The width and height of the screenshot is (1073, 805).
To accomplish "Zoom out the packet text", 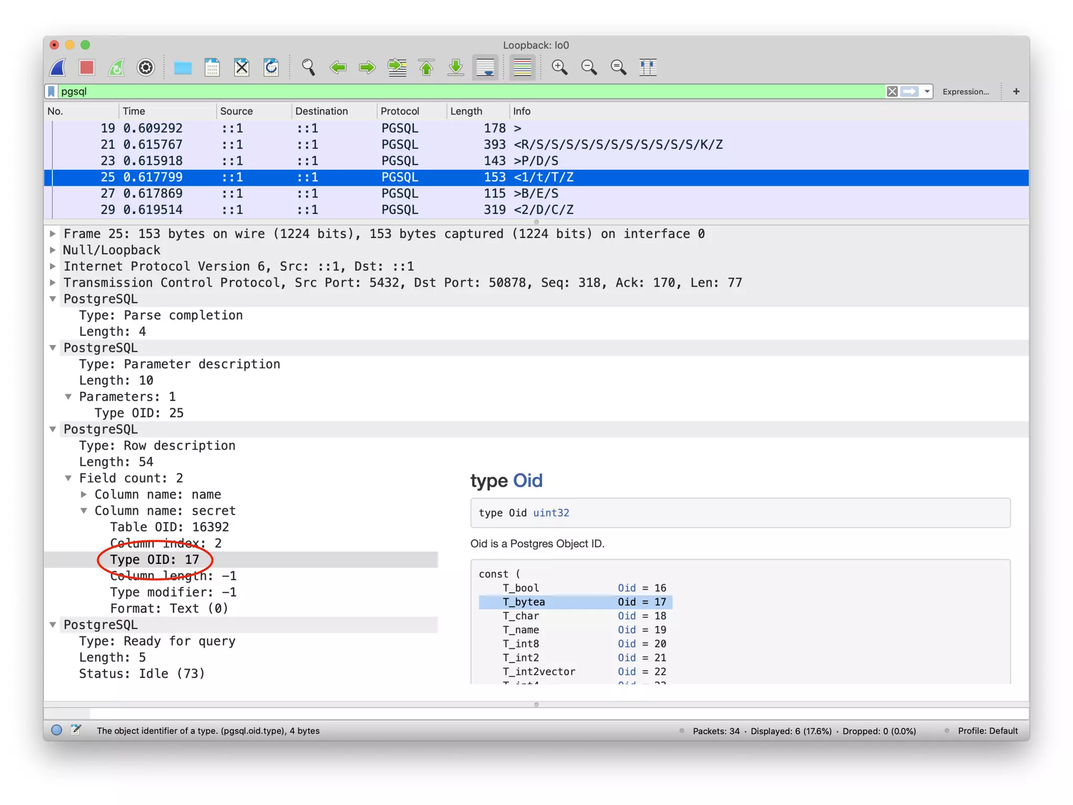I will (x=589, y=67).
